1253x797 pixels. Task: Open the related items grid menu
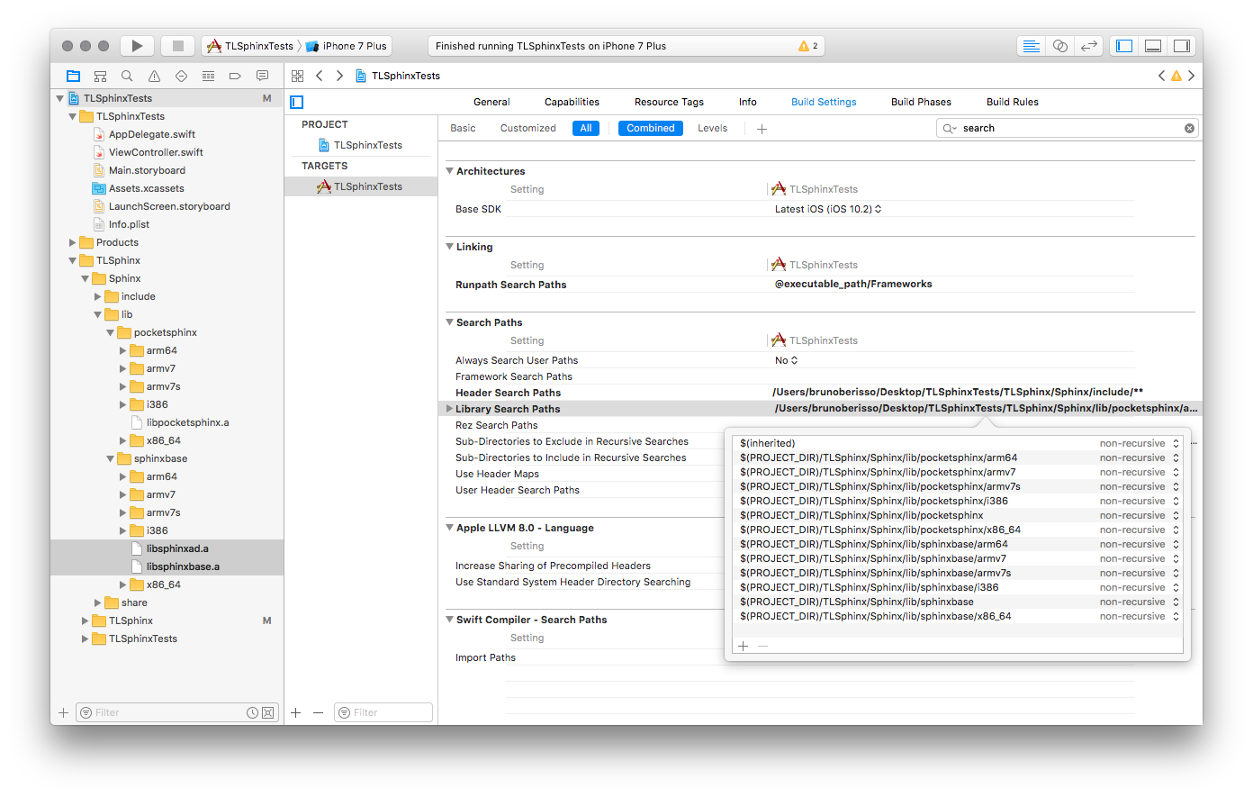(298, 76)
